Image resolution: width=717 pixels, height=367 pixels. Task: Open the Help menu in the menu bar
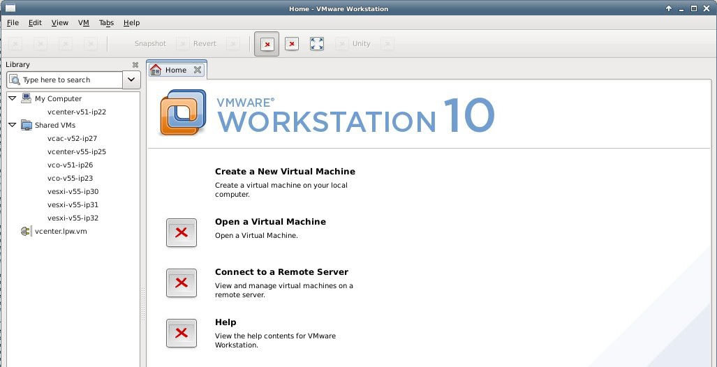[x=132, y=23]
